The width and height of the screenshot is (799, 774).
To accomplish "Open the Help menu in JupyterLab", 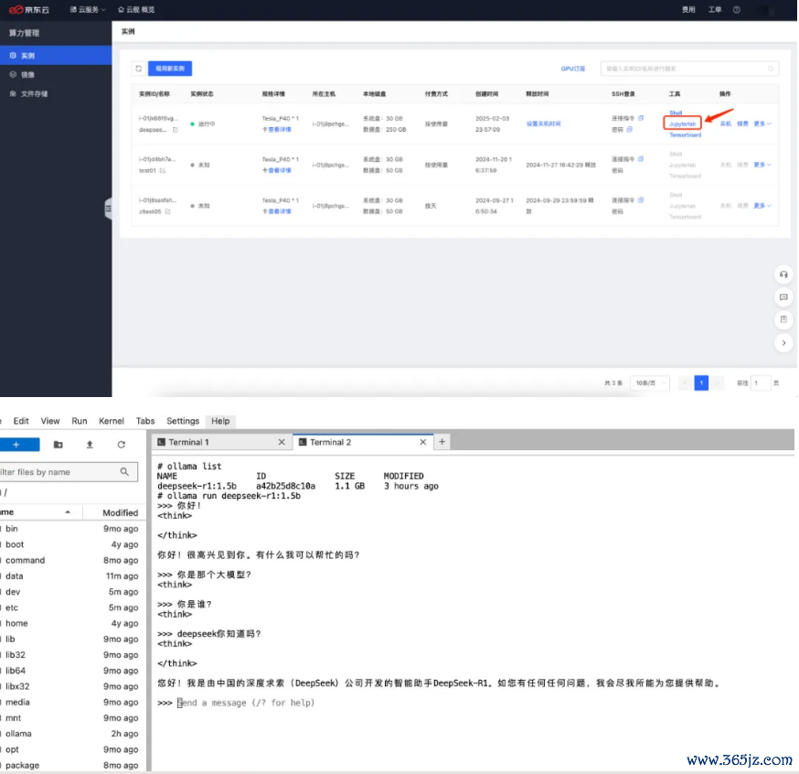I will 220,421.
